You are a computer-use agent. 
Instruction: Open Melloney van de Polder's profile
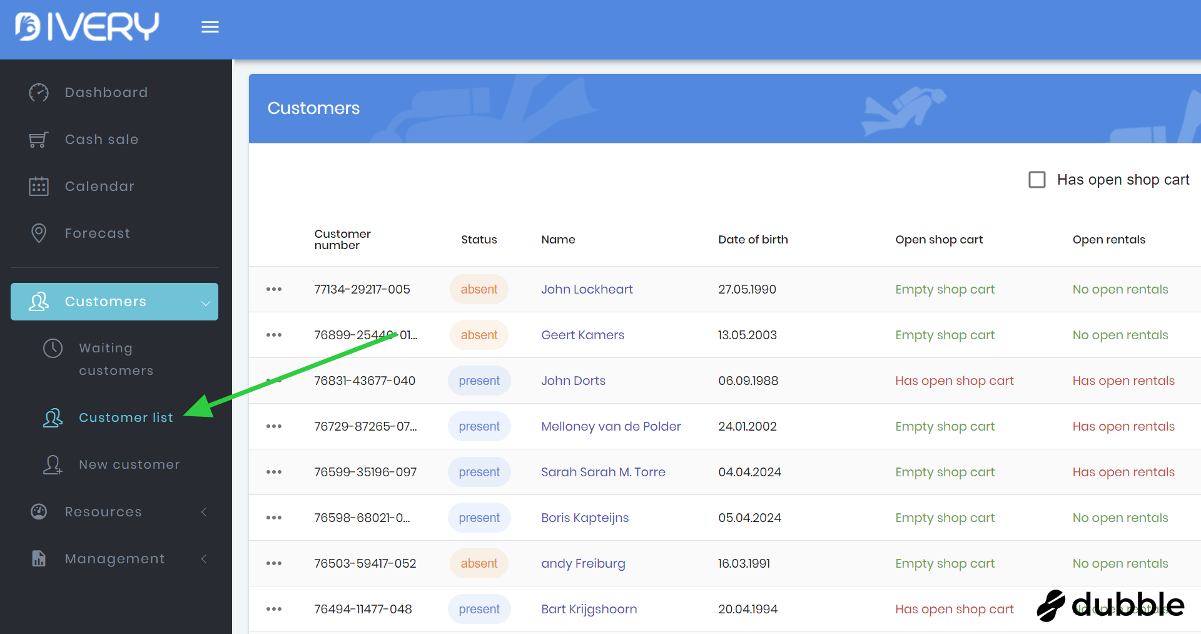click(611, 426)
